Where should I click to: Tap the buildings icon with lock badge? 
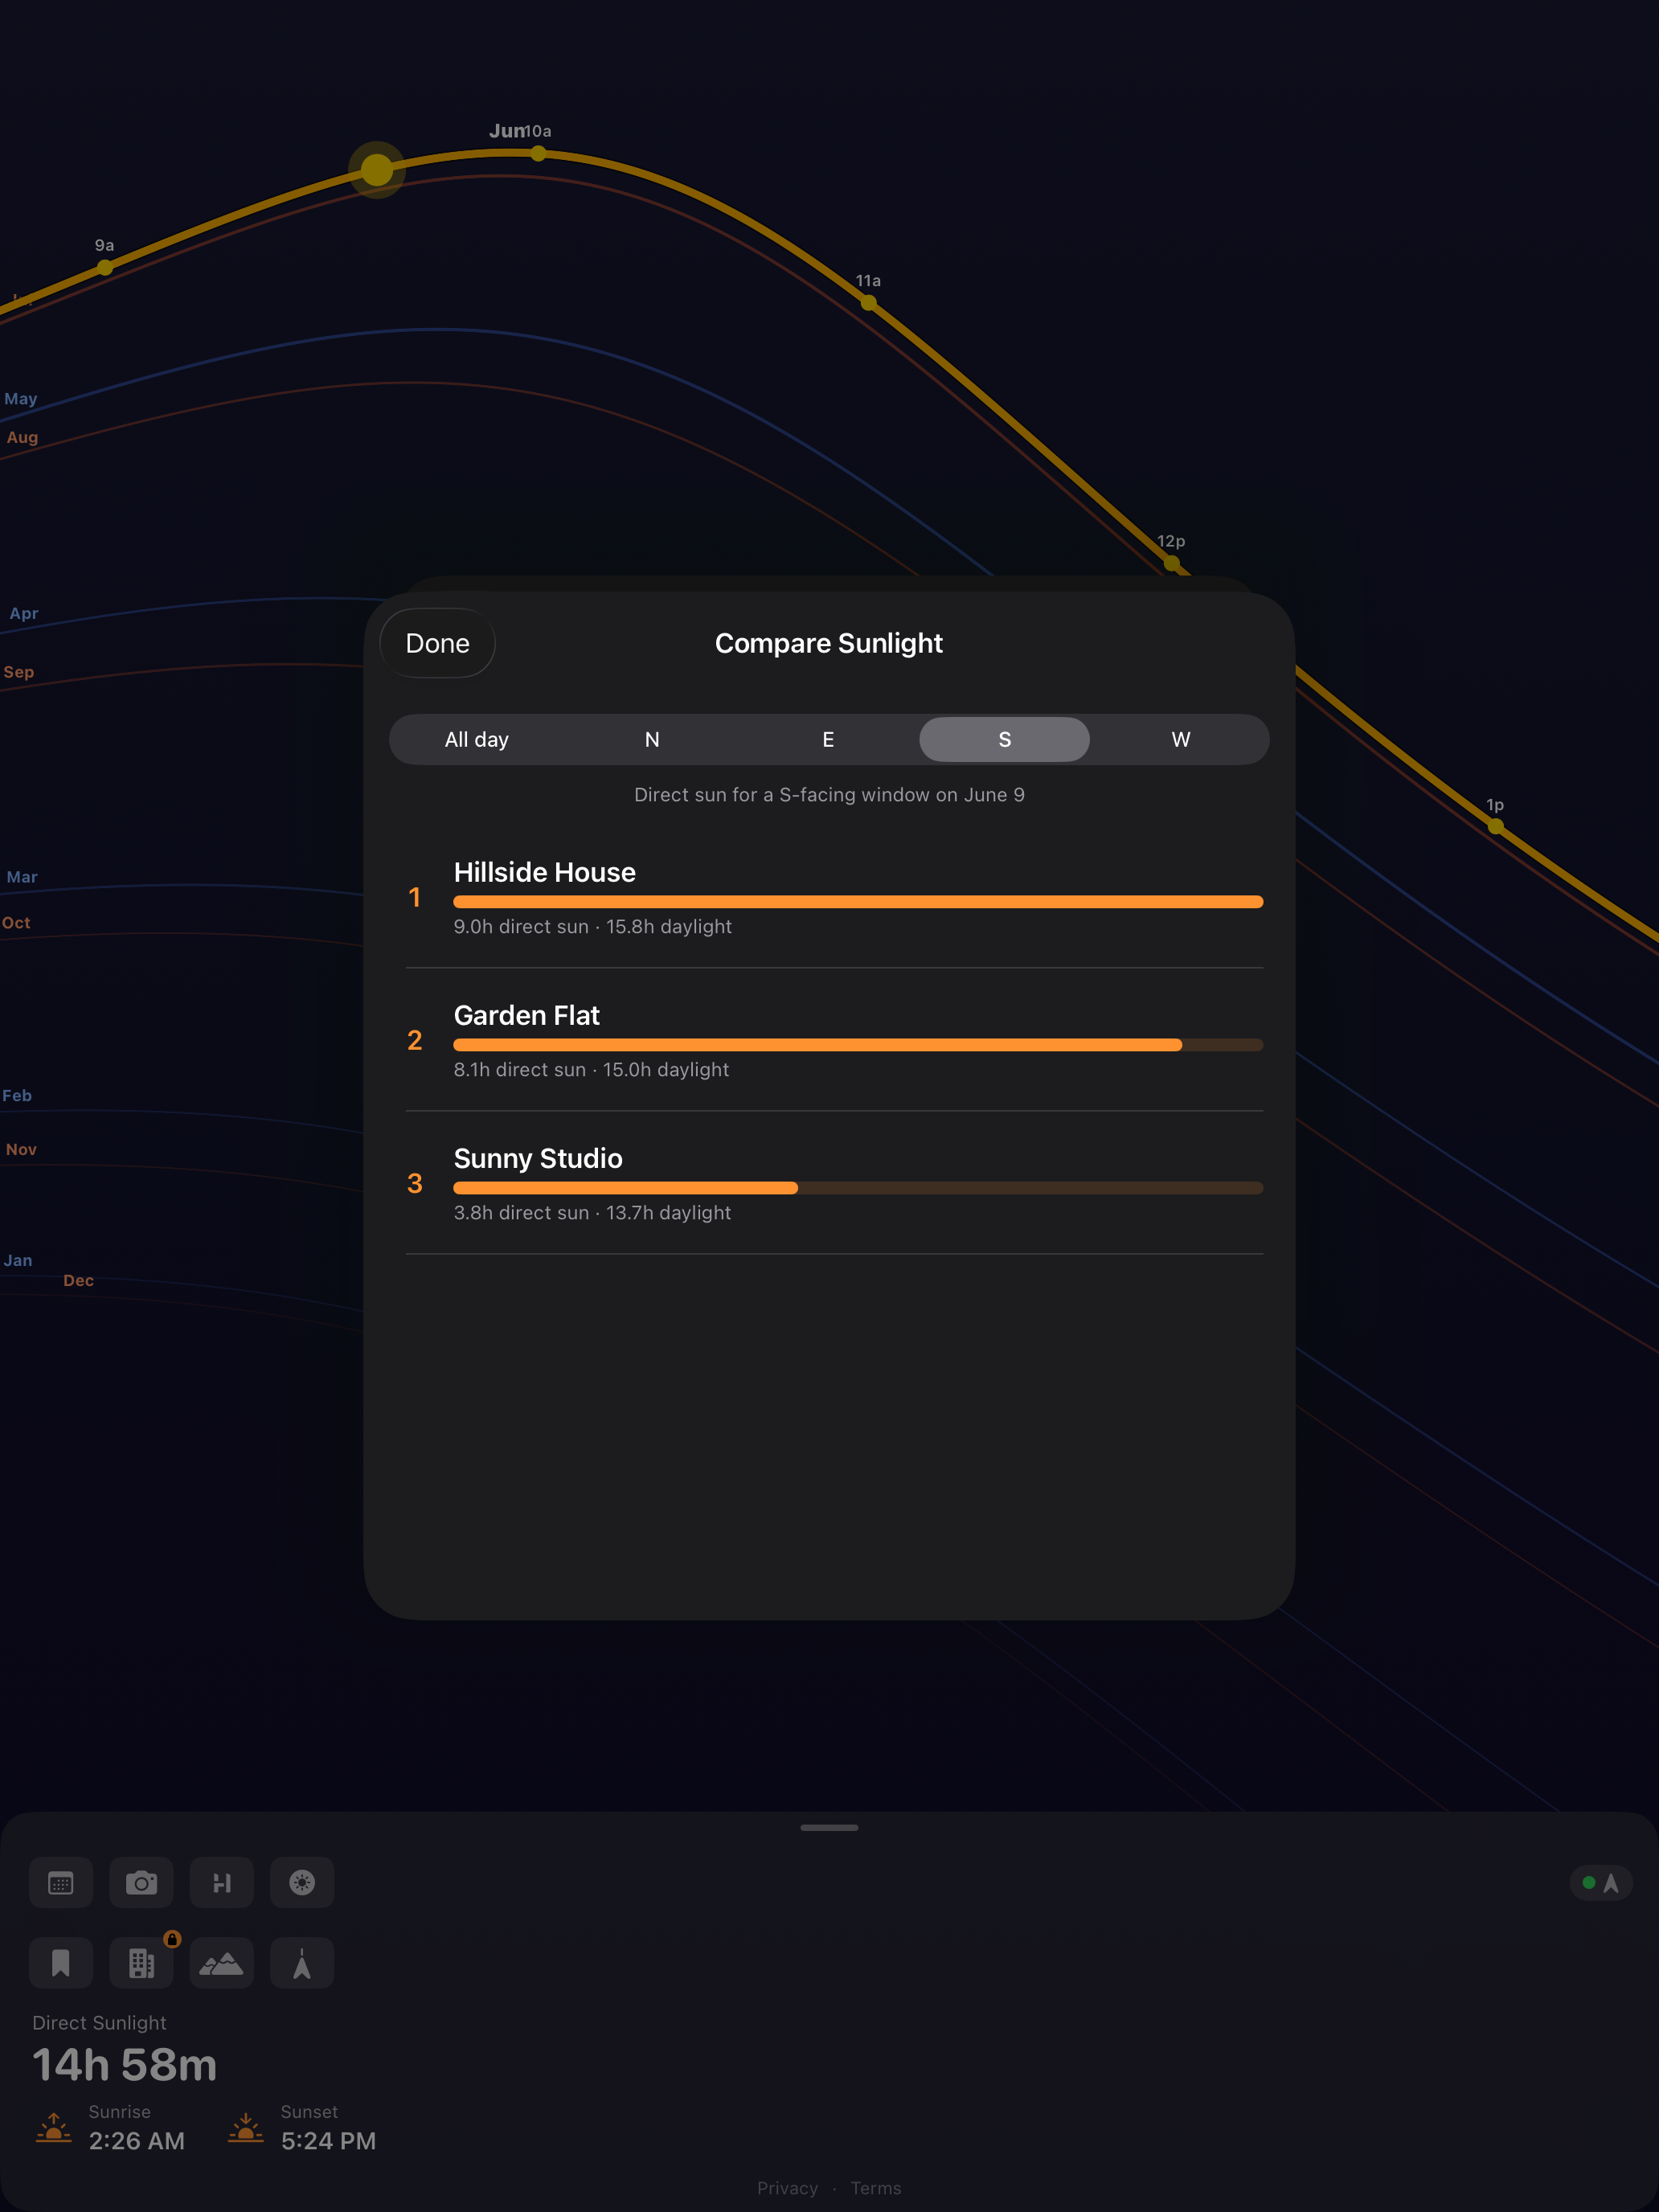[x=141, y=1963]
